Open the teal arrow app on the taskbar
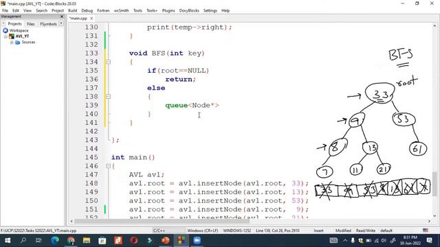 (x=150, y=240)
